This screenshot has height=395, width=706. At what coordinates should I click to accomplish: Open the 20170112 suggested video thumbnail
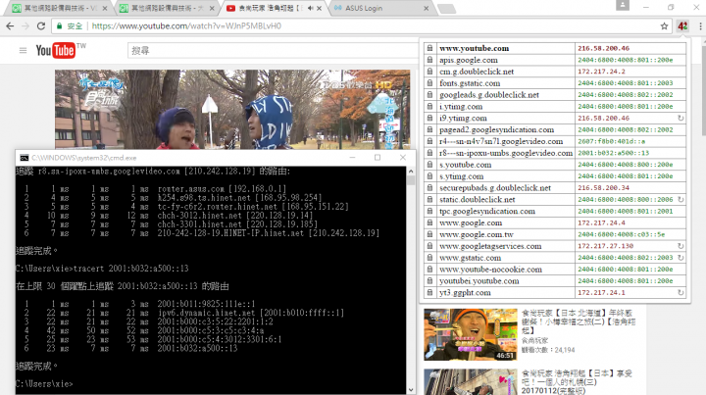(471, 382)
